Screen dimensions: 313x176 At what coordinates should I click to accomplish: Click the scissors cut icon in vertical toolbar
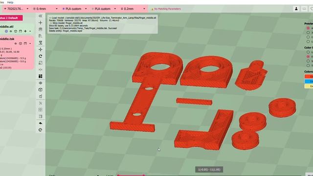tap(40, 103)
